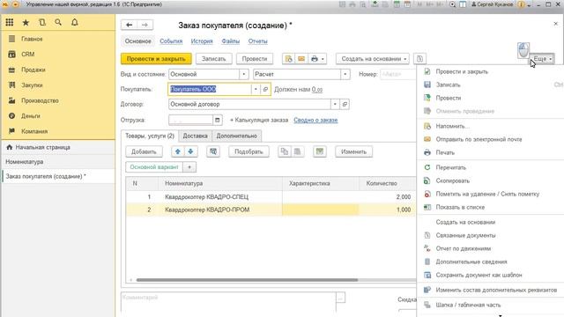Image resolution: width=564 pixels, height=317 pixels.
Task: Choose Перечитать in the Еще menu
Action: [x=450, y=167]
